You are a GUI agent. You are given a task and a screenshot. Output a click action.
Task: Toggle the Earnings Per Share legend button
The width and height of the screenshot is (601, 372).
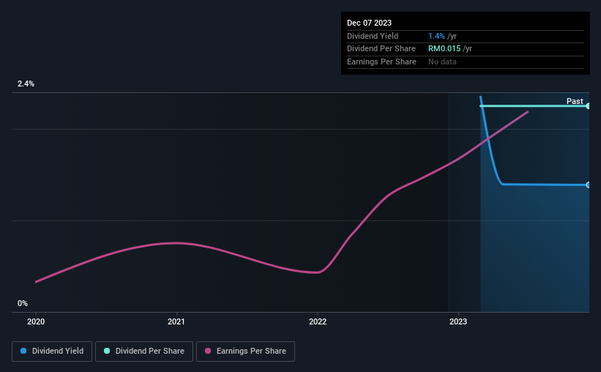[245, 351]
